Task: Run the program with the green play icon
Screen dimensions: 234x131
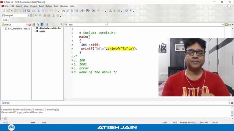Action: pyautogui.click(x=36, y=15)
